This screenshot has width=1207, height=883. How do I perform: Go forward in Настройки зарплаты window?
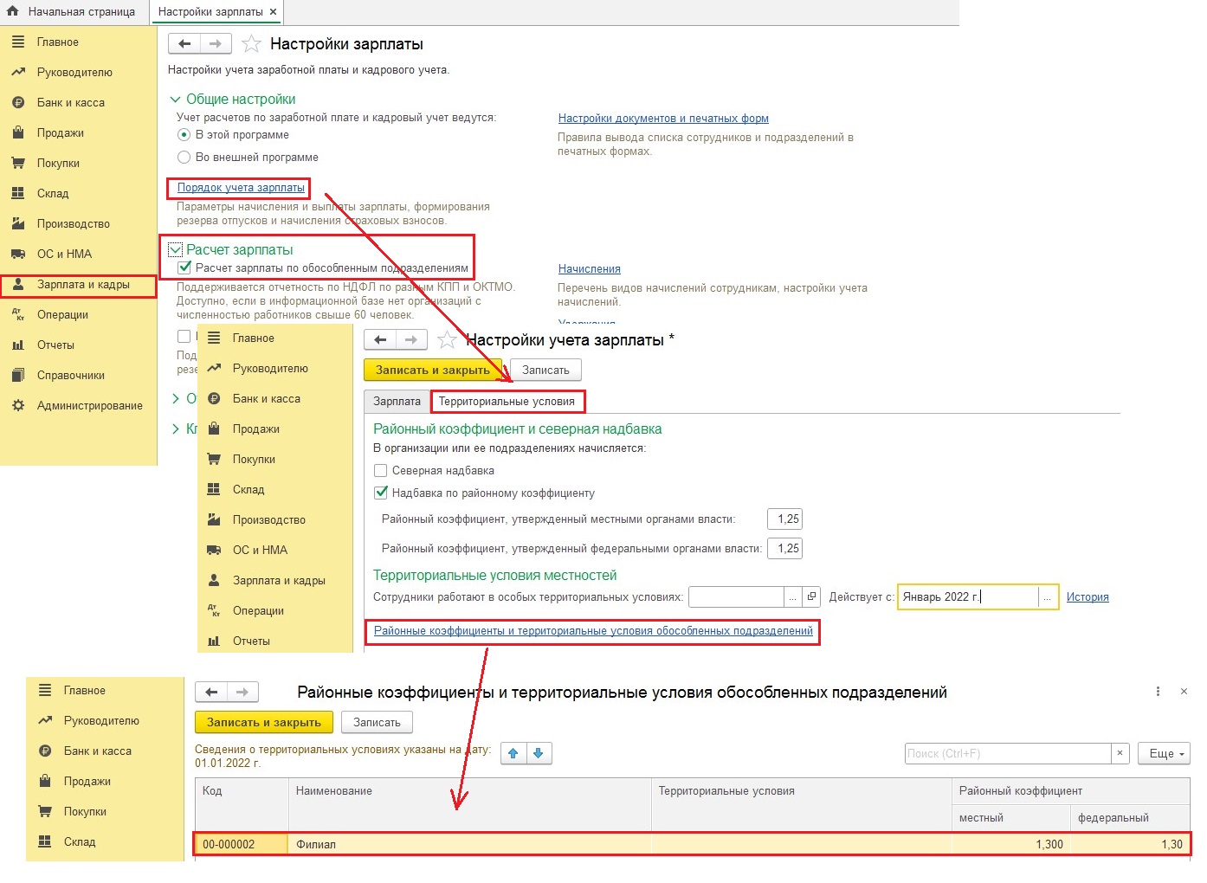click(x=216, y=43)
